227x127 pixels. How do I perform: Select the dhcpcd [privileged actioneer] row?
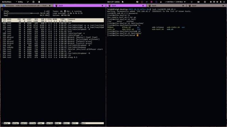[x=53, y=39]
